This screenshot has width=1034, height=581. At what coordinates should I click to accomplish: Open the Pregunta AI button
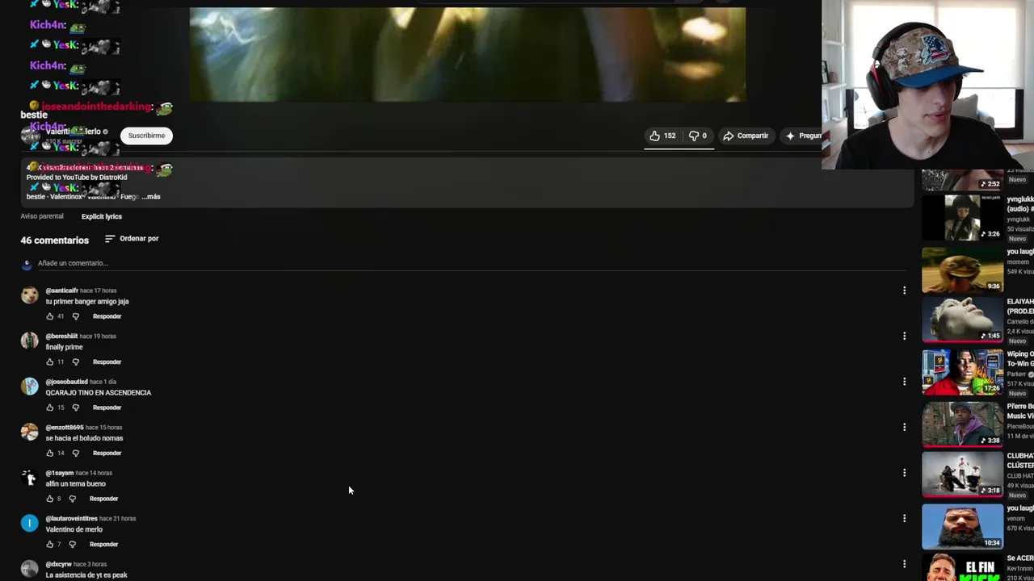point(803,136)
